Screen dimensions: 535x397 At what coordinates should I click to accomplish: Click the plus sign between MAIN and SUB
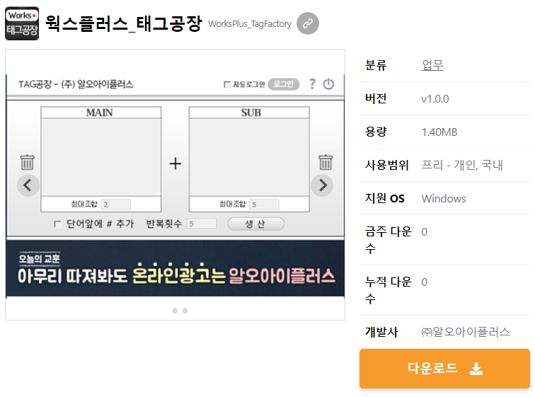point(176,163)
